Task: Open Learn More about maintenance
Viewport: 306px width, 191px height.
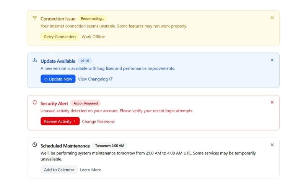Action: [91, 170]
